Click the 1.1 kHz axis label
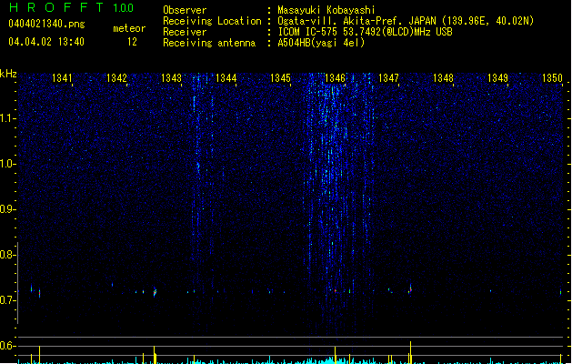 [8, 118]
